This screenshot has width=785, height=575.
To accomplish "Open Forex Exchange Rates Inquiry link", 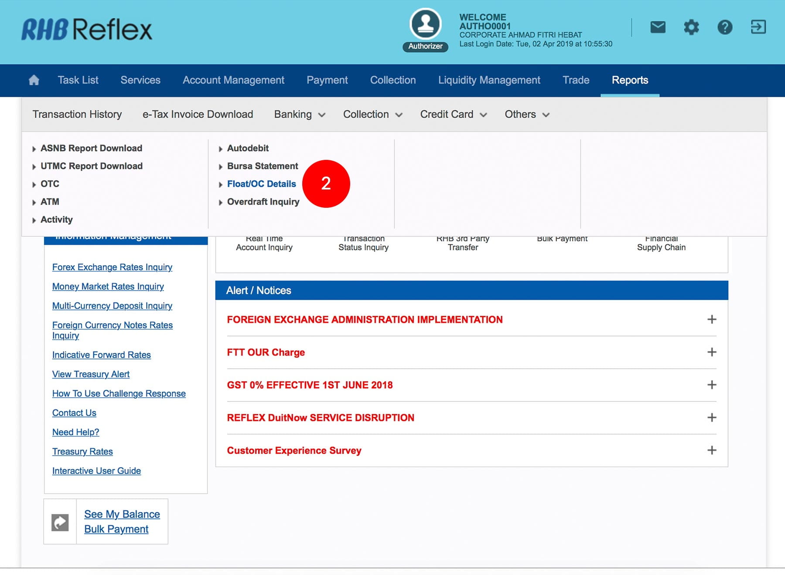I will [x=112, y=267].
